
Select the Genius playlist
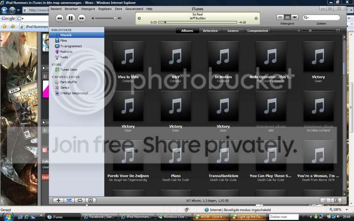point(65,87)
